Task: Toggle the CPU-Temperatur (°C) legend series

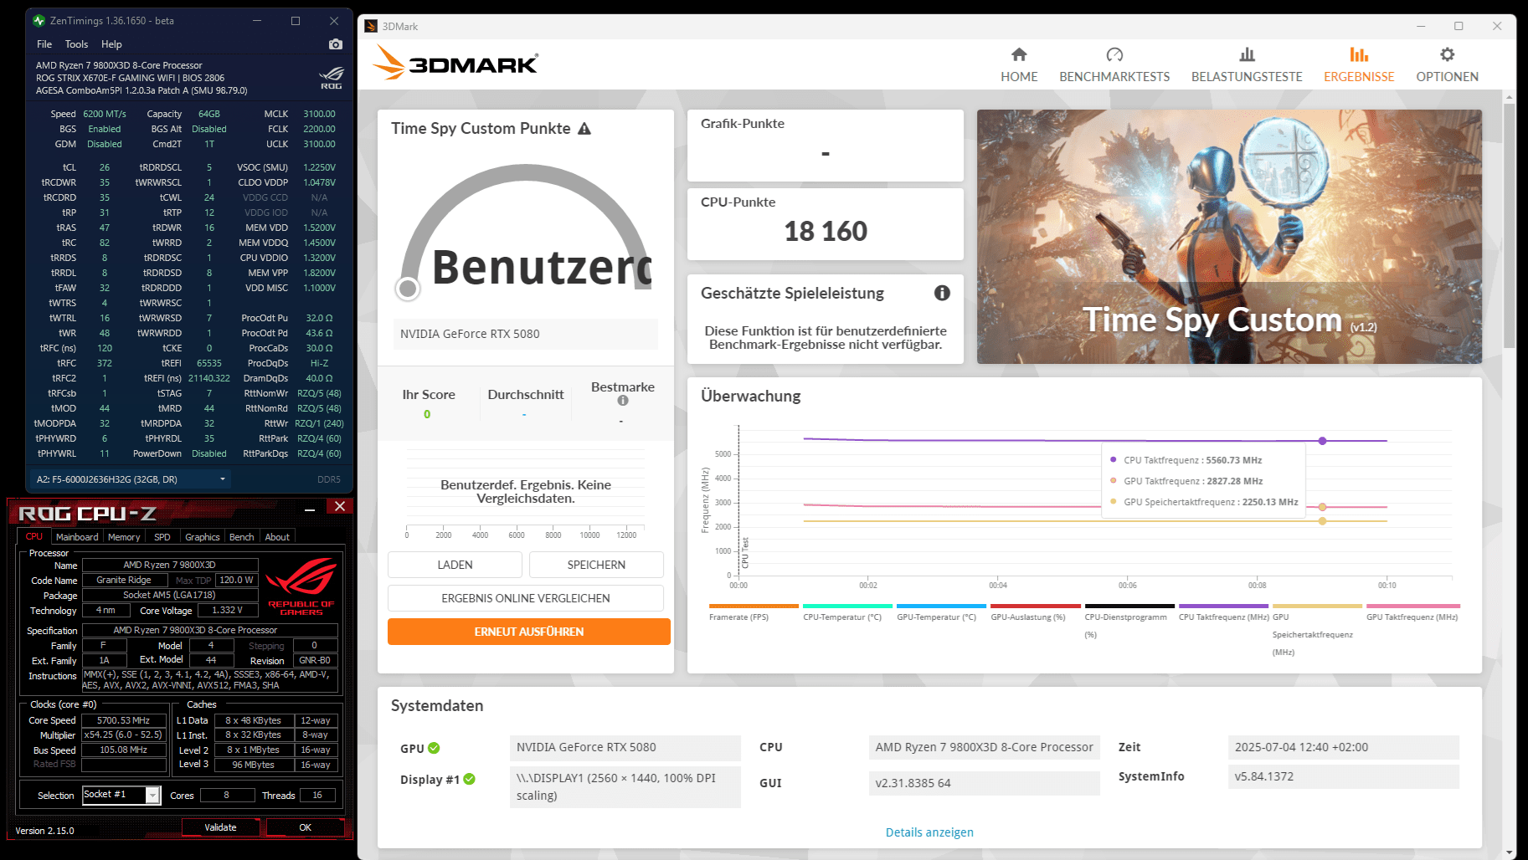Action: pos(847,612)
